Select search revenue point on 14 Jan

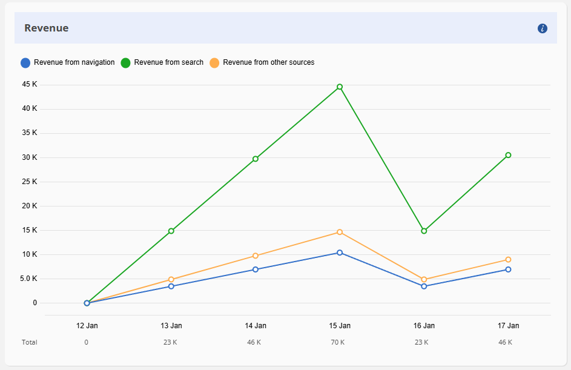256,159
